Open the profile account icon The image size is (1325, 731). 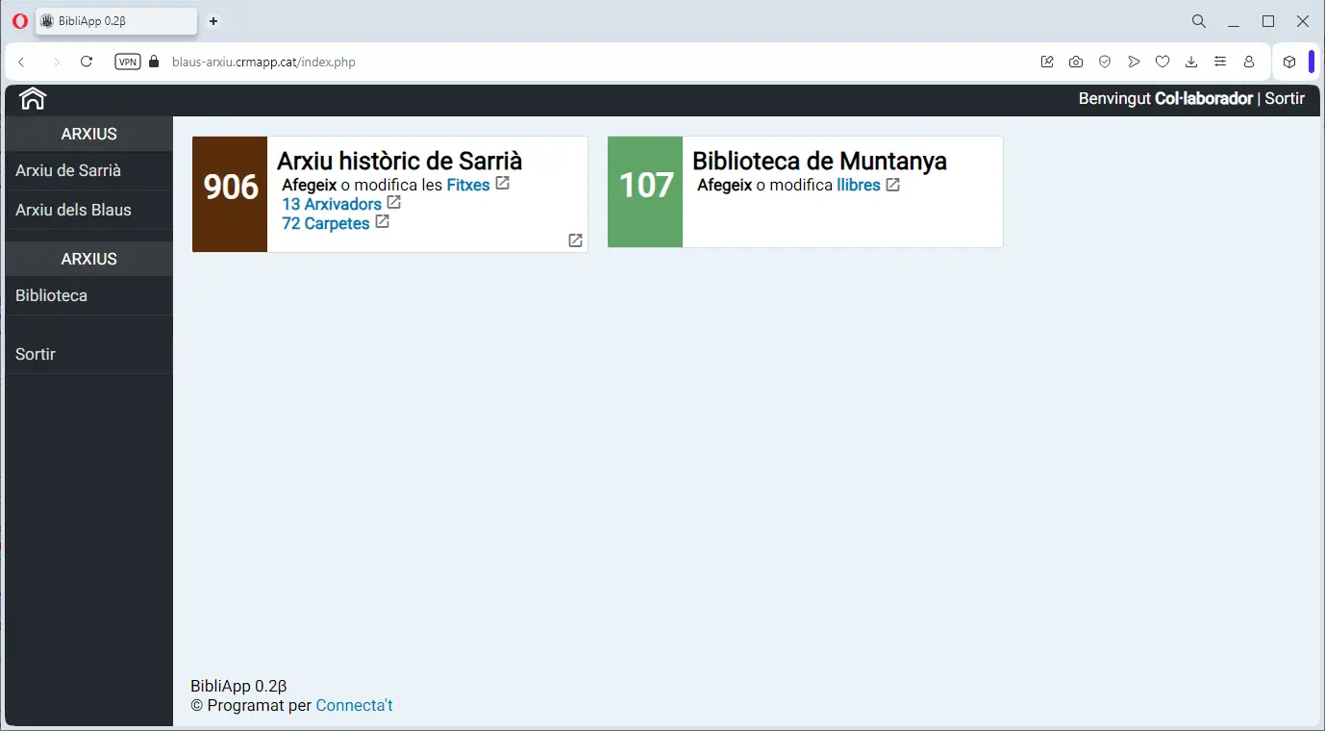(1249, 62)
